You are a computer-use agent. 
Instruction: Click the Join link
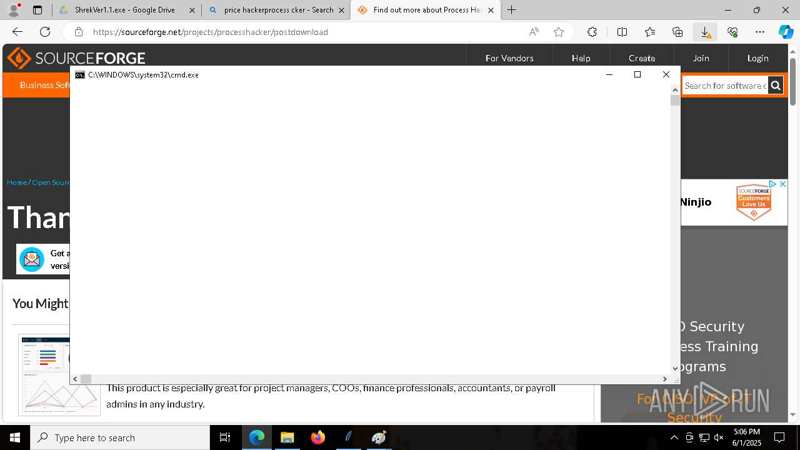[701, 58]
